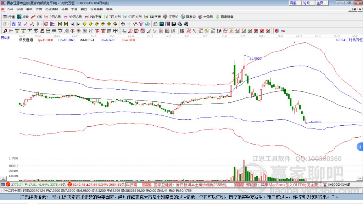Open the 行情 market quotes view

9,17
